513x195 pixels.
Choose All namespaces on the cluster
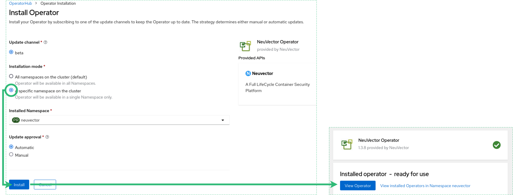[x=11, y=76]
